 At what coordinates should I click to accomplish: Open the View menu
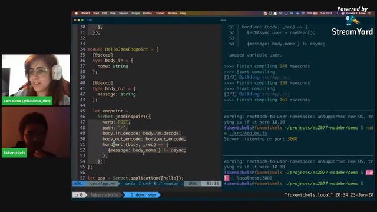point(113,13)
